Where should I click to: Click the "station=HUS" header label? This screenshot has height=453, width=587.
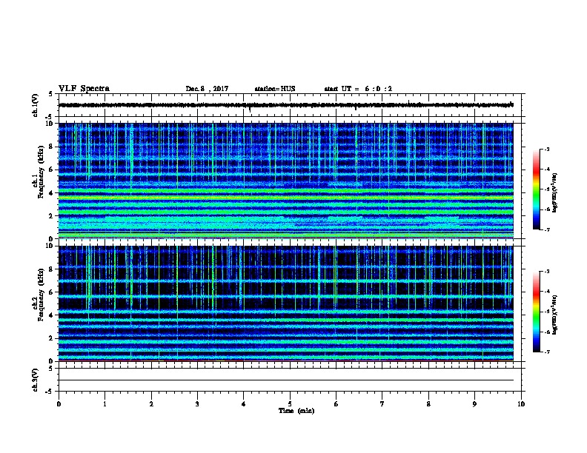tap(275, 89)
